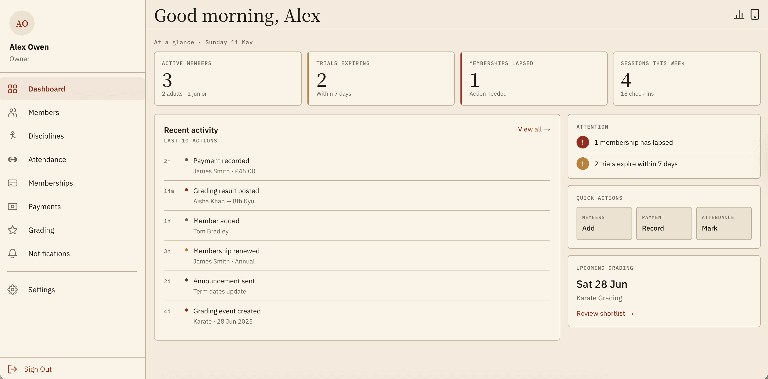Click the Dashboard grid icon
768x379 pixels.
tap(13, 89)
